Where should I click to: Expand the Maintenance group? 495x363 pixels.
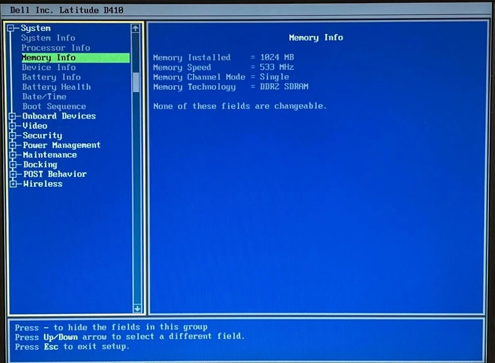tap(12, 155)
